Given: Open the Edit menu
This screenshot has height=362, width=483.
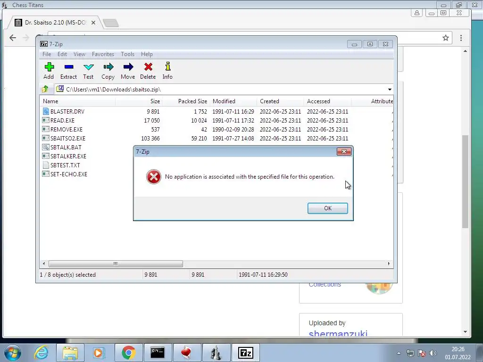Looking at the screenshot, I should tap(62, 54).
